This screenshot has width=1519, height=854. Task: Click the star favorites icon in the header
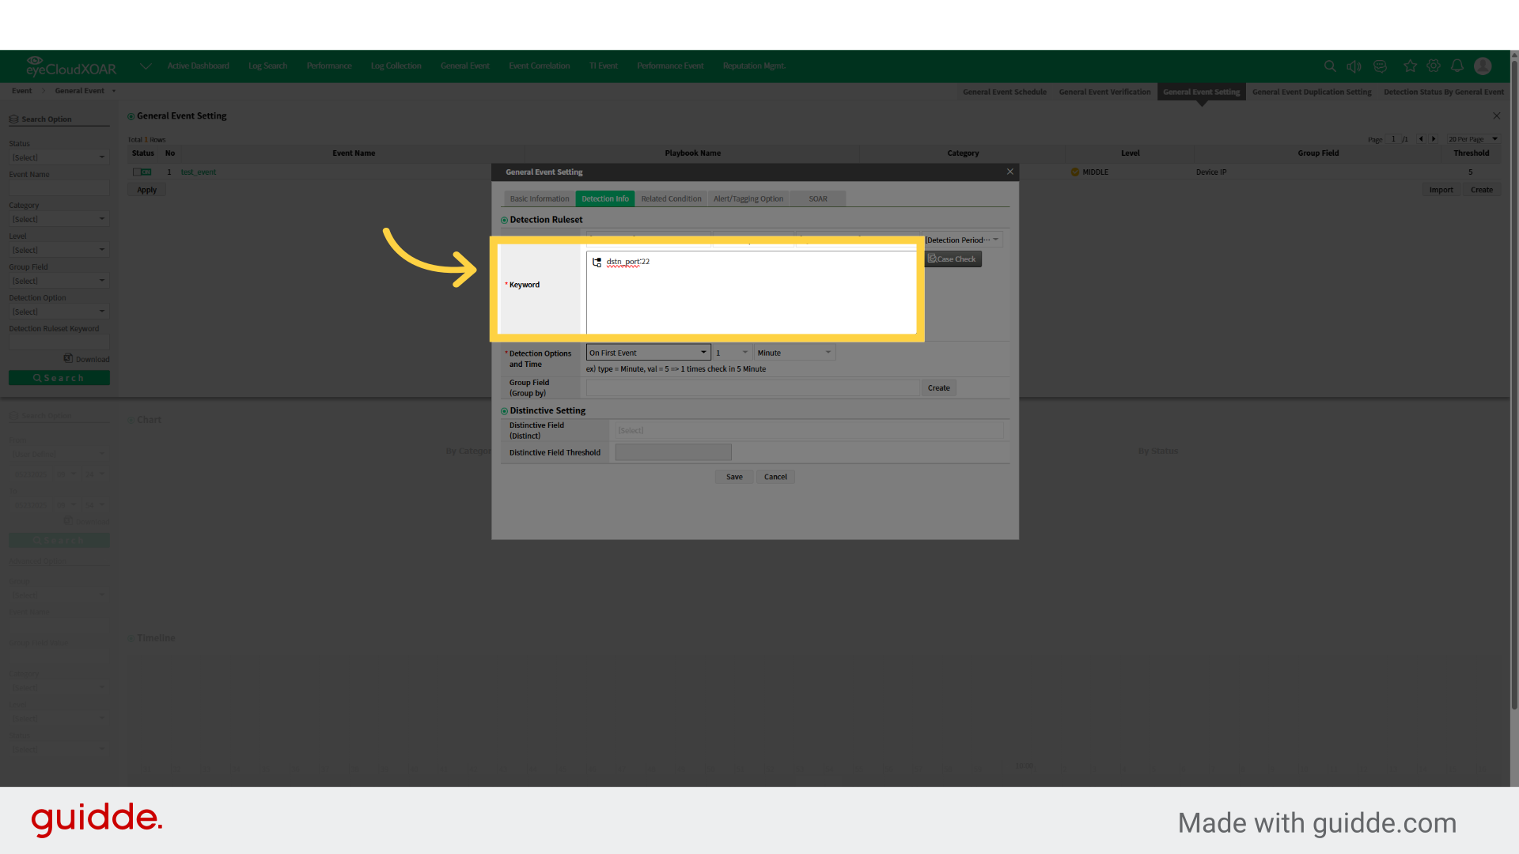coord(1410,66)
